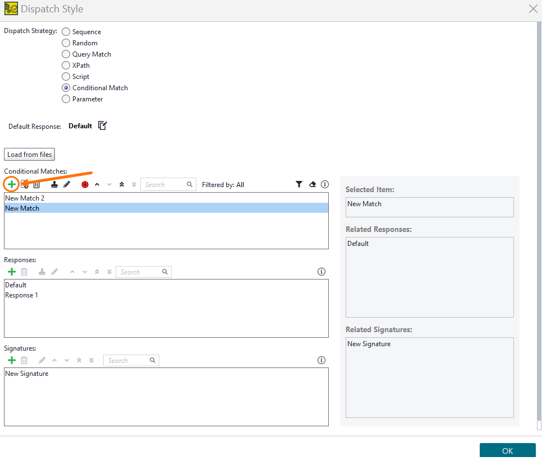This screenshot has height=461, width=542.
Task: Move match to top with double up-arrow
Action: click(x=121, y=184)
